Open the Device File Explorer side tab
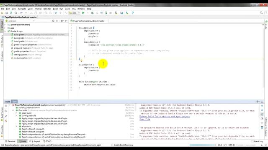This screenshot has width=268, height=150. [x=266, y=127]
